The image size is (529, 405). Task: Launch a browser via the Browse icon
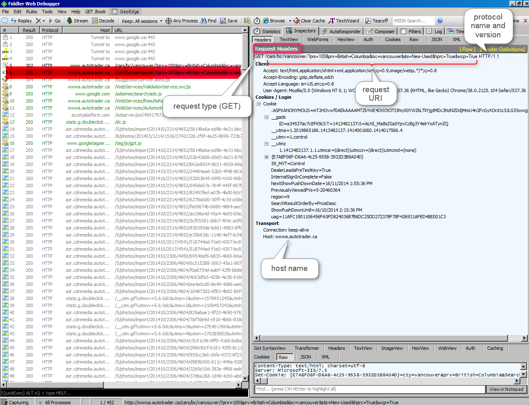[273, 20]
